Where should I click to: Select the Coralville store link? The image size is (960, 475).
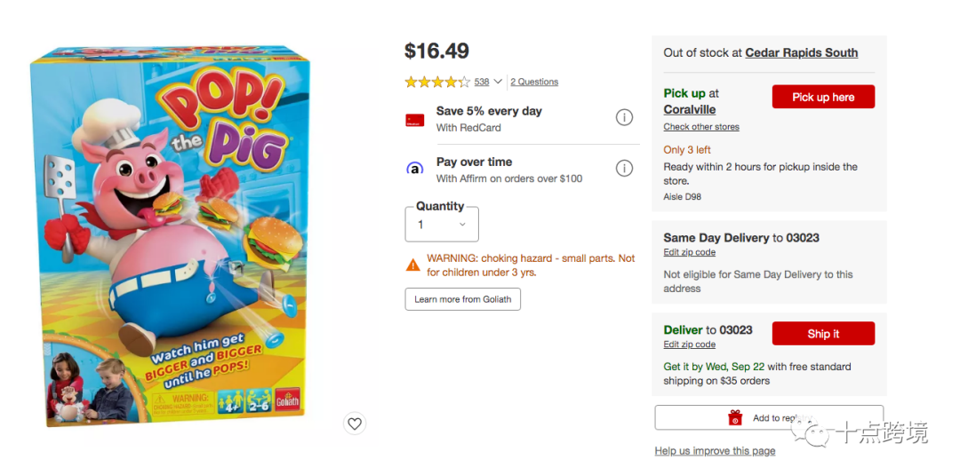(689, 109)
